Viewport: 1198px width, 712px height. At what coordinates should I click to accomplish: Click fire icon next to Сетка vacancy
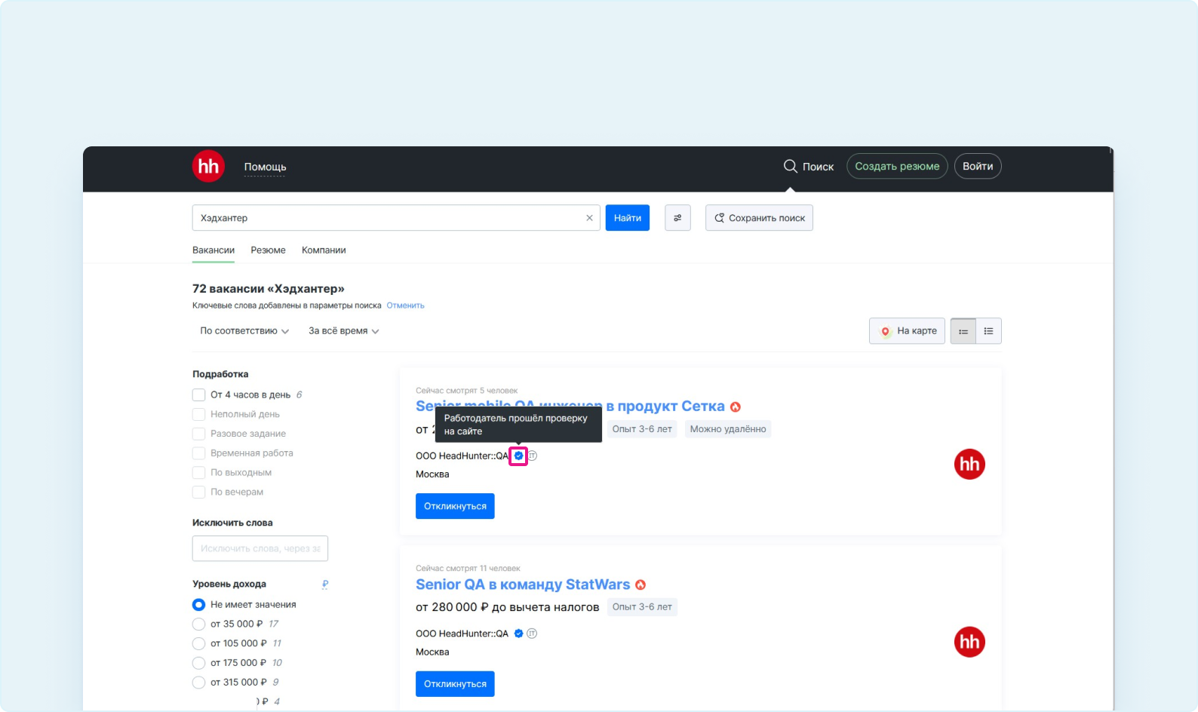[x=736, y=407]
